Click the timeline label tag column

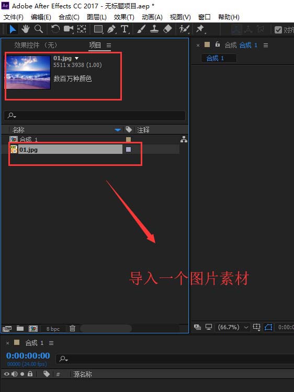(x=47, y=374)
